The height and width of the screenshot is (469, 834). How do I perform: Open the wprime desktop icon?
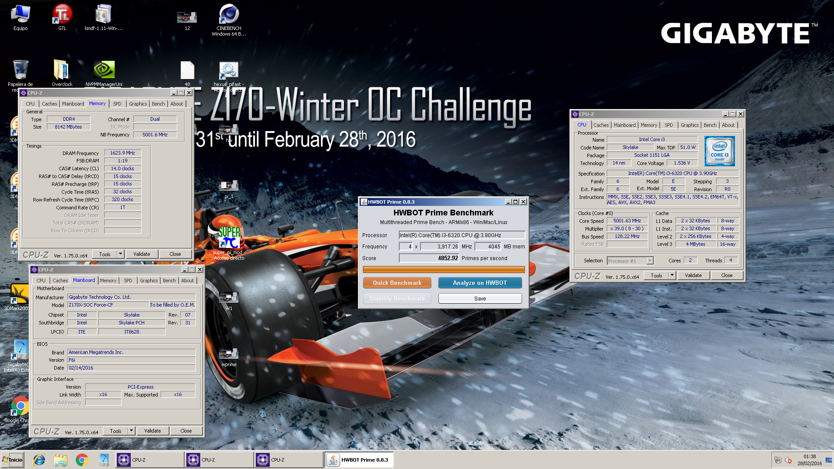(x=229, y=357)
